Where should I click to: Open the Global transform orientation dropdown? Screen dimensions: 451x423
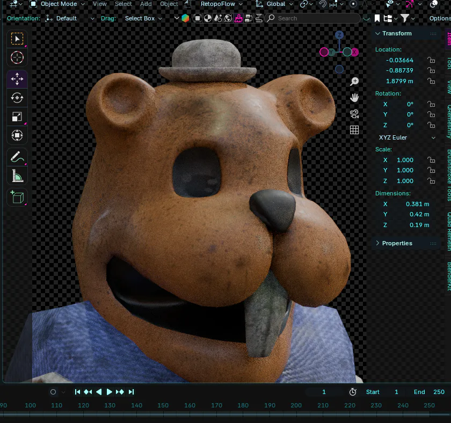(x=274, y=4)
